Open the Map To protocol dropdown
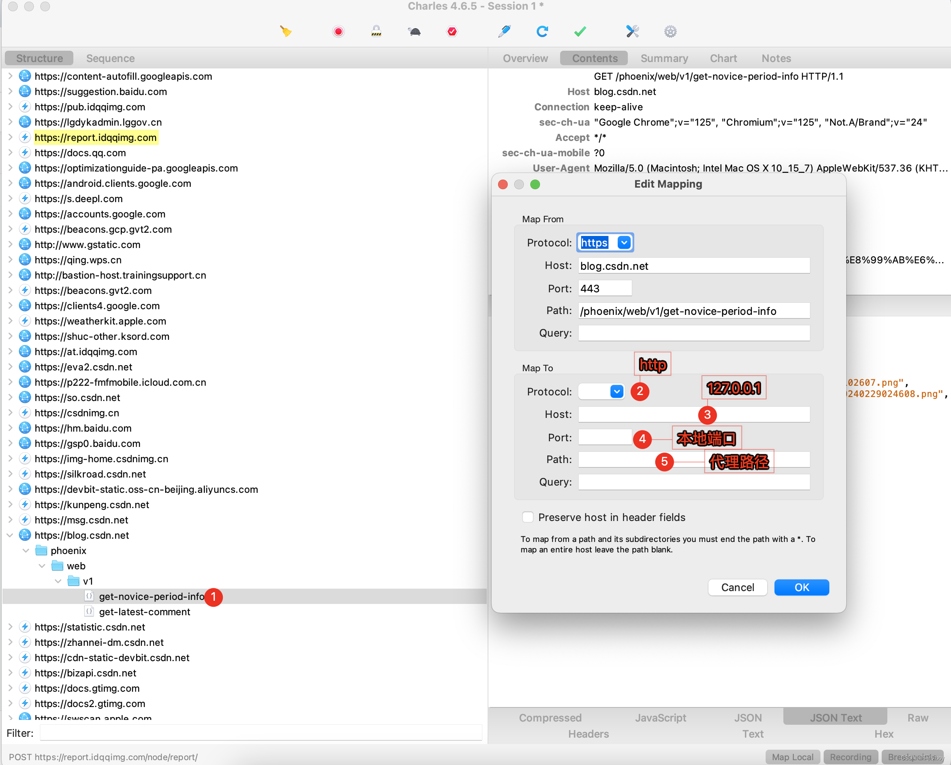951x765 pixels. tap(617, 391)
